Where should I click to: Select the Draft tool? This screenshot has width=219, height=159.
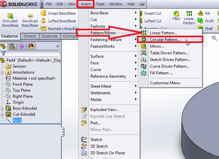point(206,21)
